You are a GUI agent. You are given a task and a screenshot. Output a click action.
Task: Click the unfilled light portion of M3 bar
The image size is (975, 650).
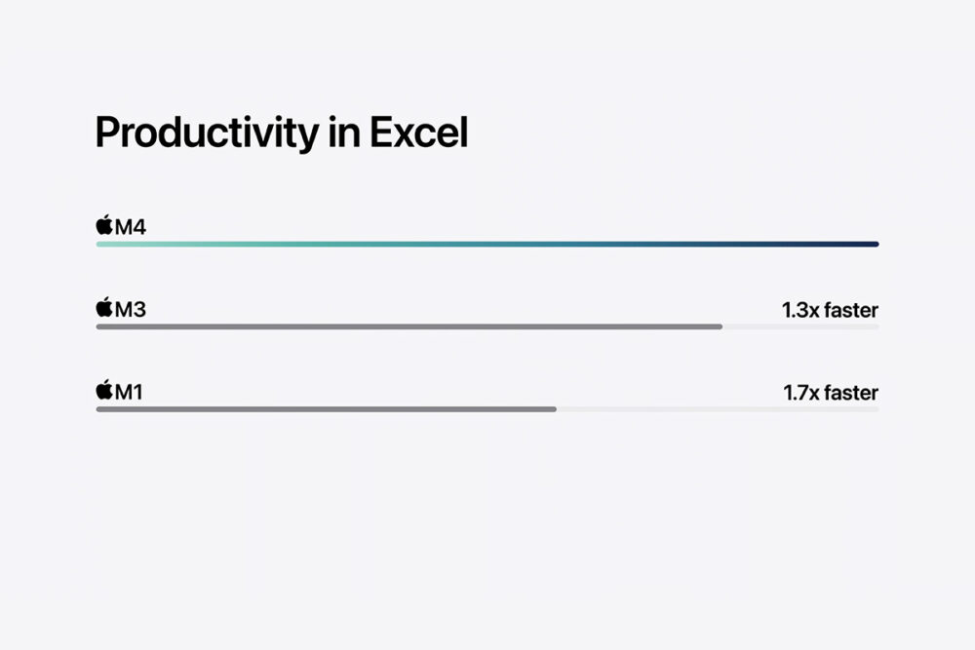[800, 326]
